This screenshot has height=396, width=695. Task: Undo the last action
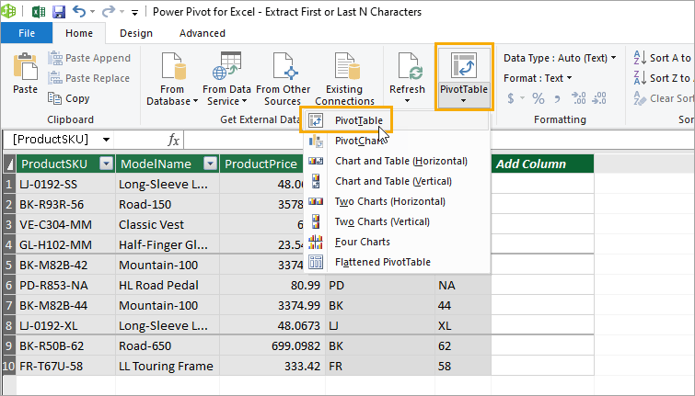coord(78,11)
